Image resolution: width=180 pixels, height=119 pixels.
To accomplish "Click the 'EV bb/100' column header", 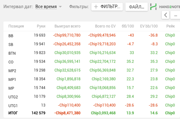I will coord(149,26).
